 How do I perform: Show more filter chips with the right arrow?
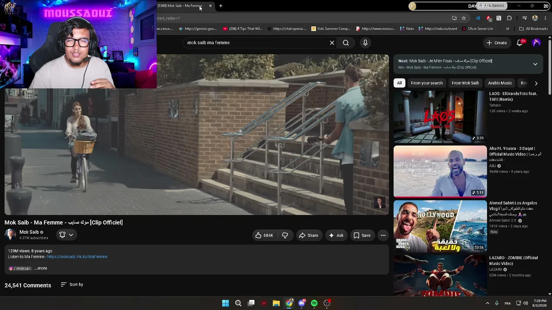tap(536, 83)
